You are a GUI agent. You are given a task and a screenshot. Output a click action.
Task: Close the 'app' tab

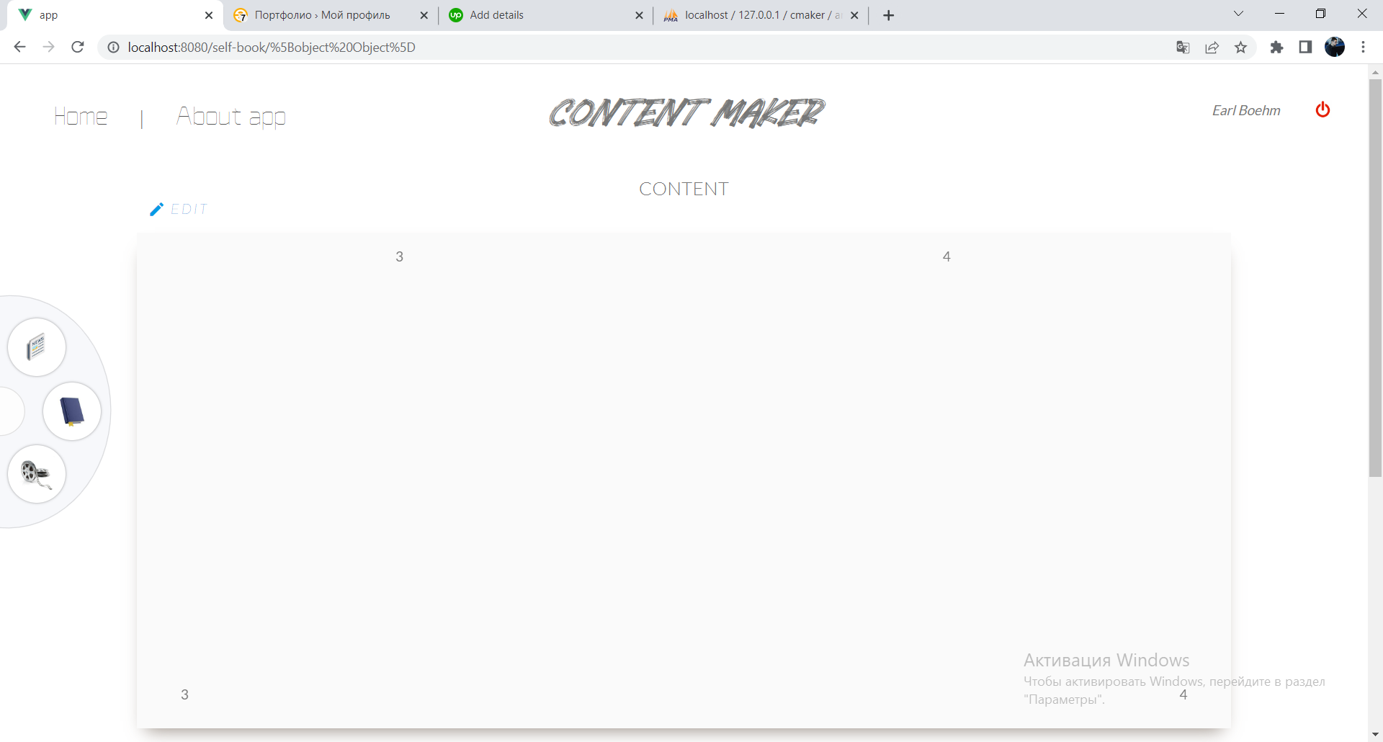pyautogui.click(x=209, y=15)
